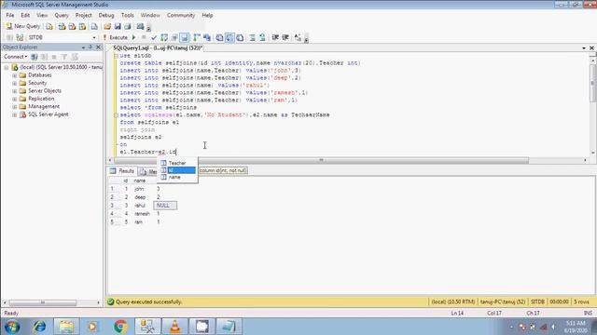Viewport: 597px width, 335px height.
Task: Use the query editor vertical scrollbar
Action: (x=593, y=83)
